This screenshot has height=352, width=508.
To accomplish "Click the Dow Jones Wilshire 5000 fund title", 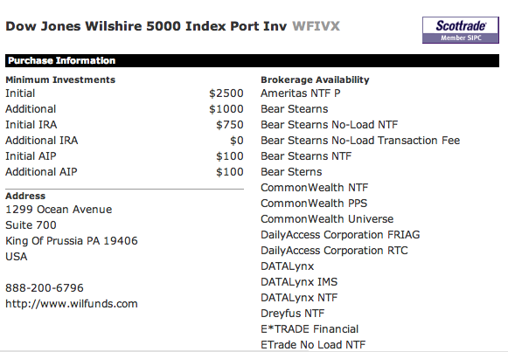I will coord(146,26).
